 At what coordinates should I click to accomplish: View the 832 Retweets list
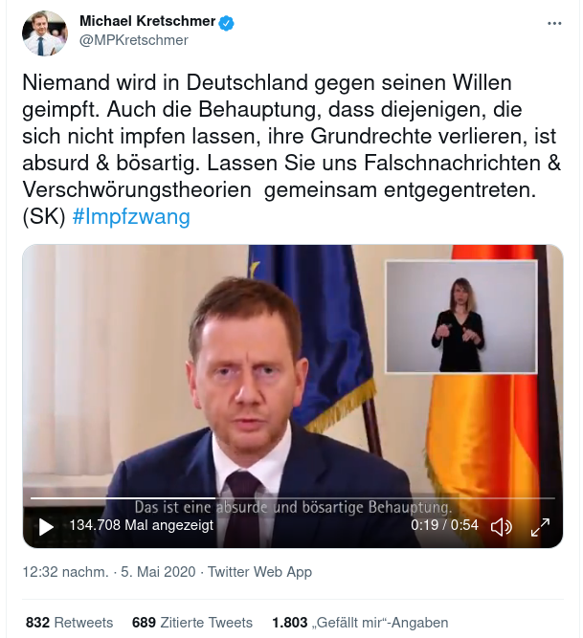click(x=69, y=622)
